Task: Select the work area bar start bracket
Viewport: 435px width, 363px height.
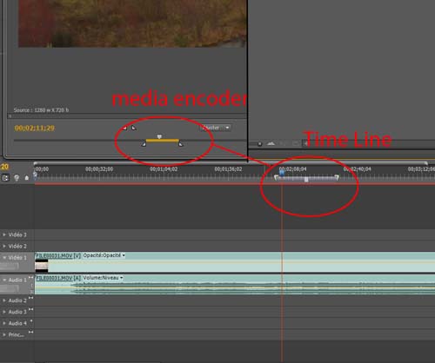Action: coord(276,177)
